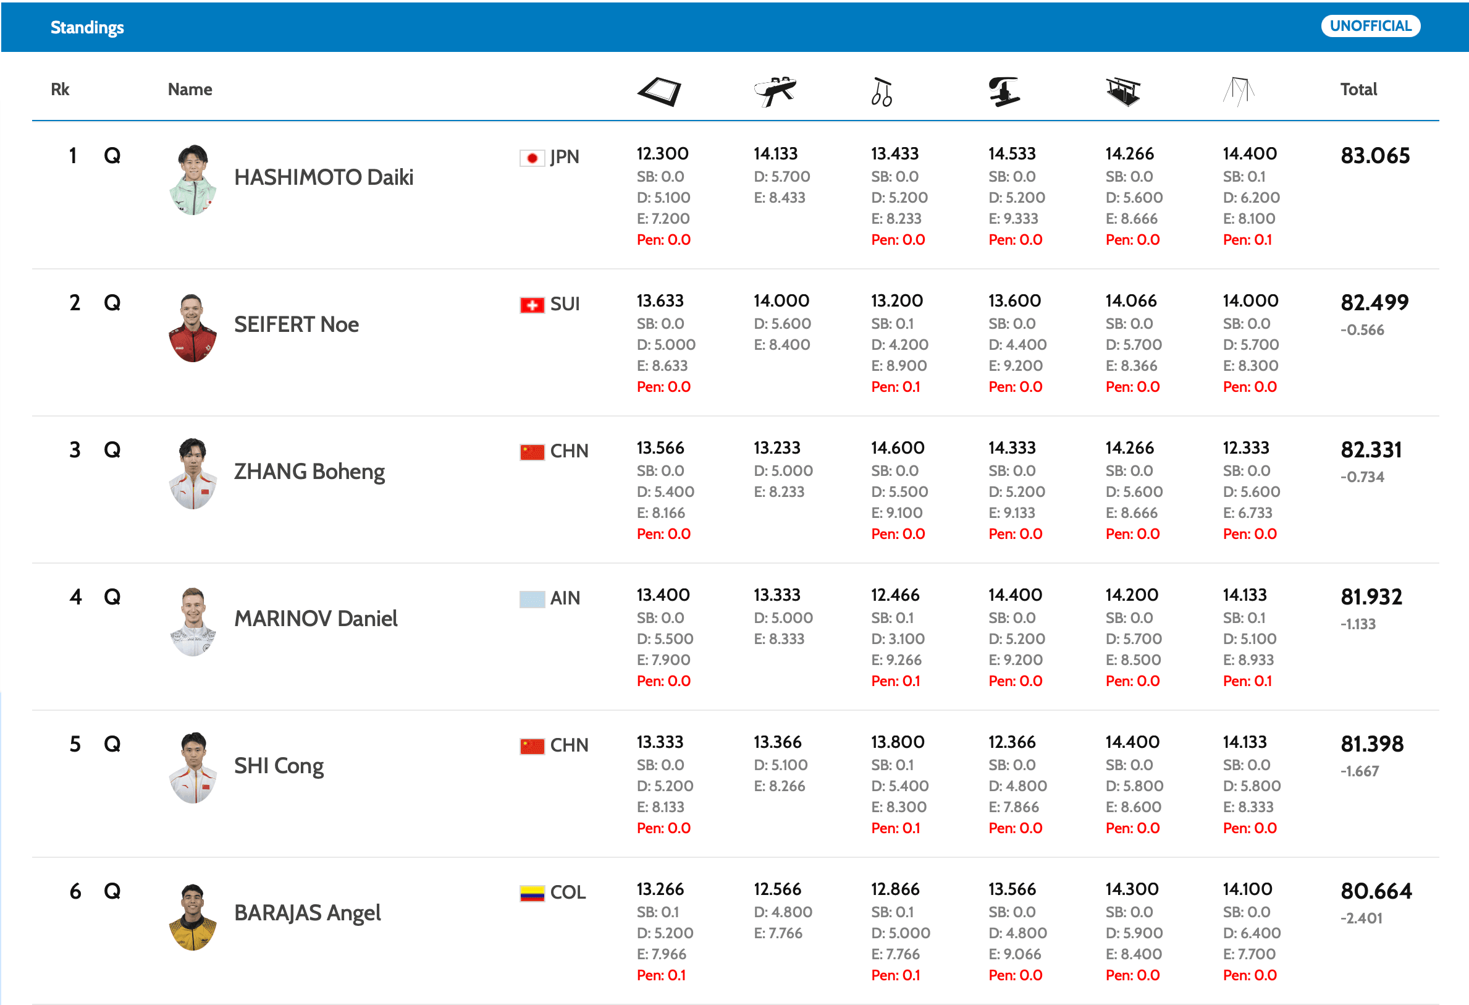Click the floor exercise apparatus icon

click(659, 91)
